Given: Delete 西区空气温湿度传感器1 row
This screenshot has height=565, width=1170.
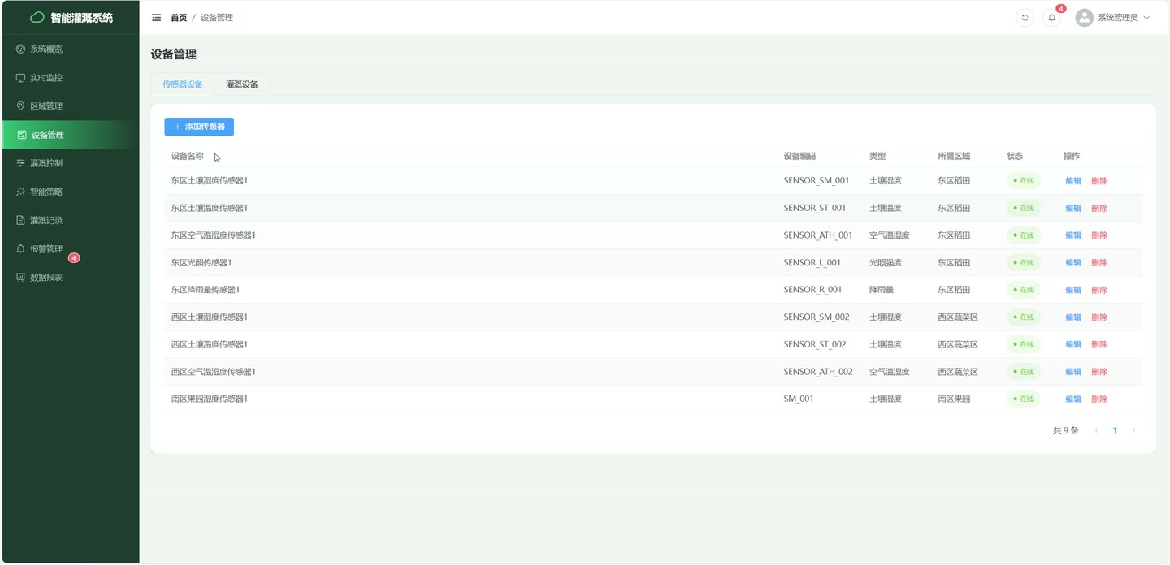Looking at the screenshot, I should point(1099,372).
